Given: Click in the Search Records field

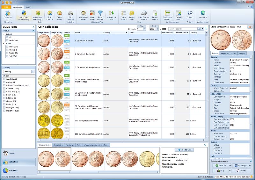Looking at the screenshot, I should coord(183,29).
